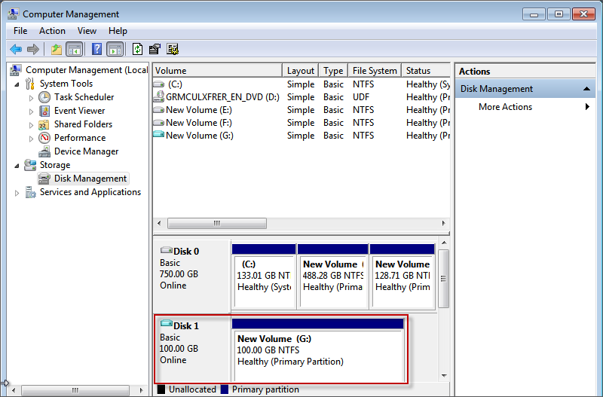
Task: Sort by the File System column header
Action: pos(375,71)
